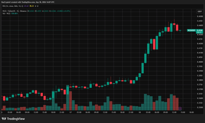Click the purple lightning bolt icon
Image resolution: width=205 pixels, height=123 pixels.
(x=180, y=109)
